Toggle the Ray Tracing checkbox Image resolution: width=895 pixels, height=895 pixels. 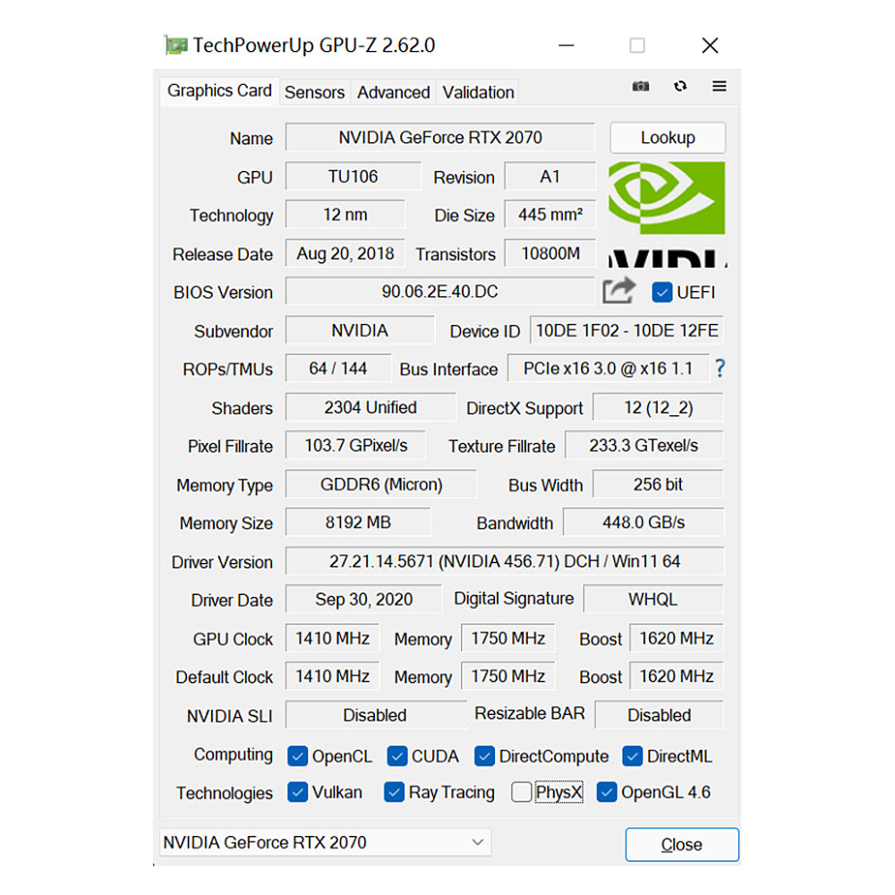pyautogui.click(x=394, y=792)
